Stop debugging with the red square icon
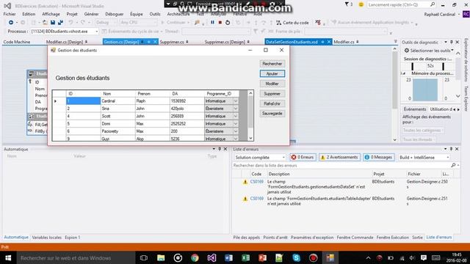The image size is (470, 264). [220, 23]
